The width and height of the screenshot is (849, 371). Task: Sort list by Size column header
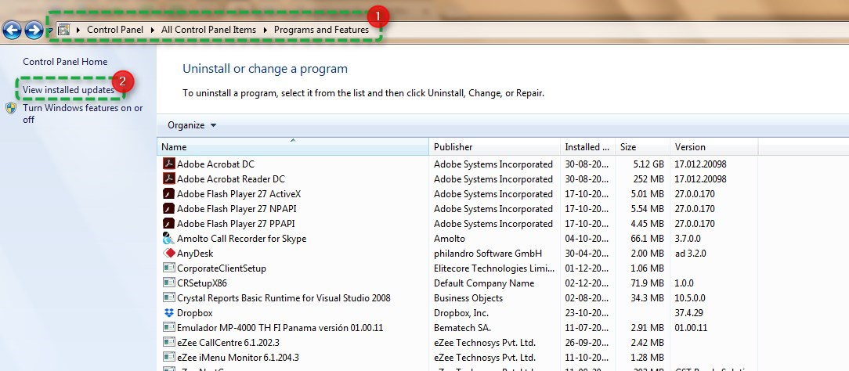pyautogui.click(x=642, y=146)
